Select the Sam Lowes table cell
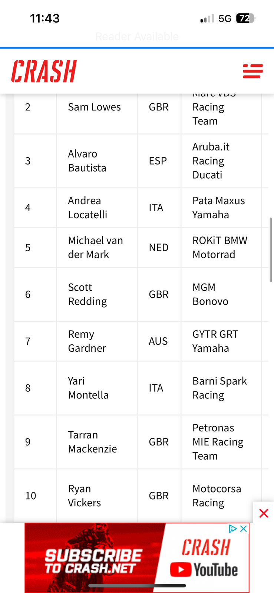 click(x=97, y=107)
